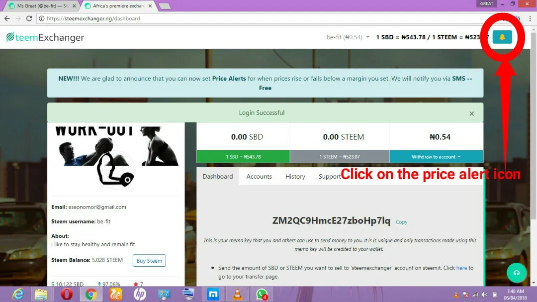Click the green 1 SBD rate button
The width and height of the screenshot is (537, 302).
pyautogui.click(x=243, y=157)
